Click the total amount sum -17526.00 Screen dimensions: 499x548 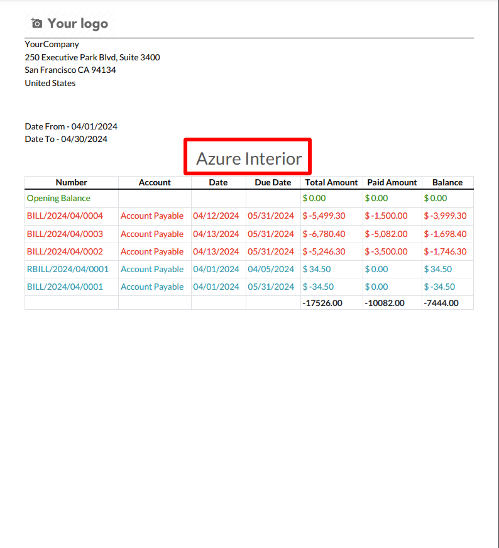tap(322, 303)
